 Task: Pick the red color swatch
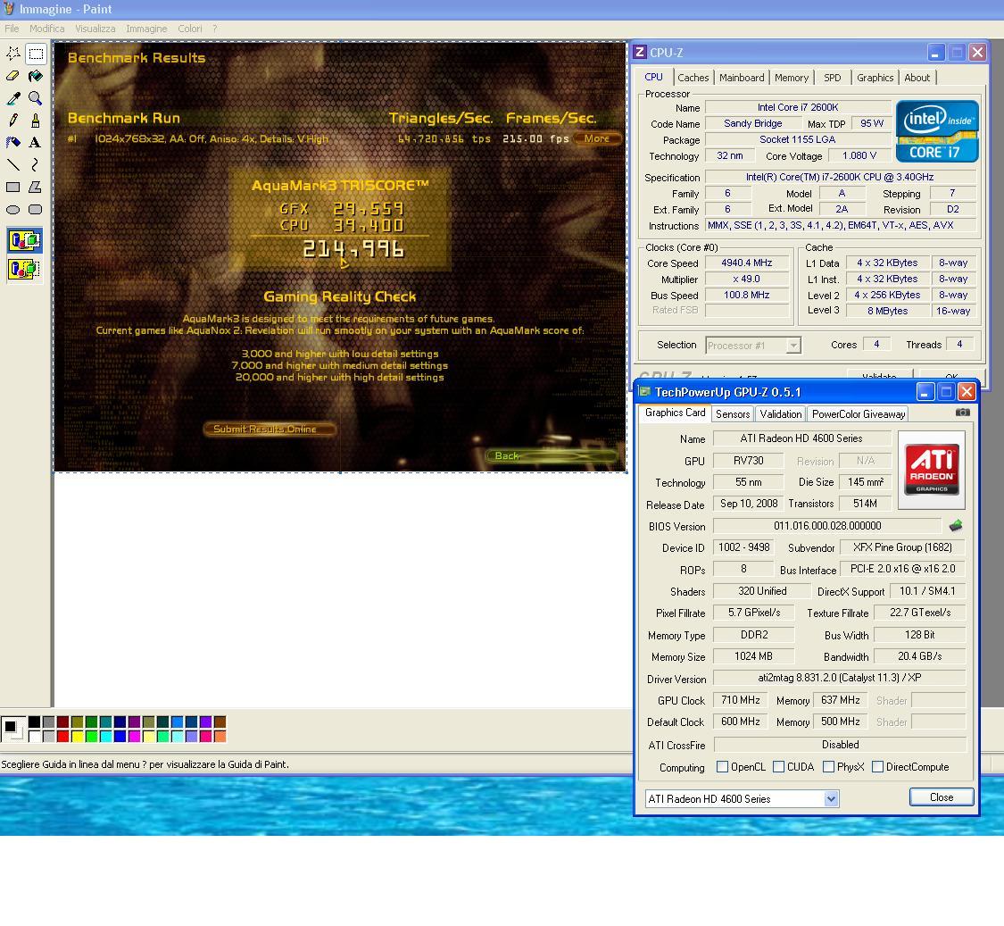pos(62,737)
